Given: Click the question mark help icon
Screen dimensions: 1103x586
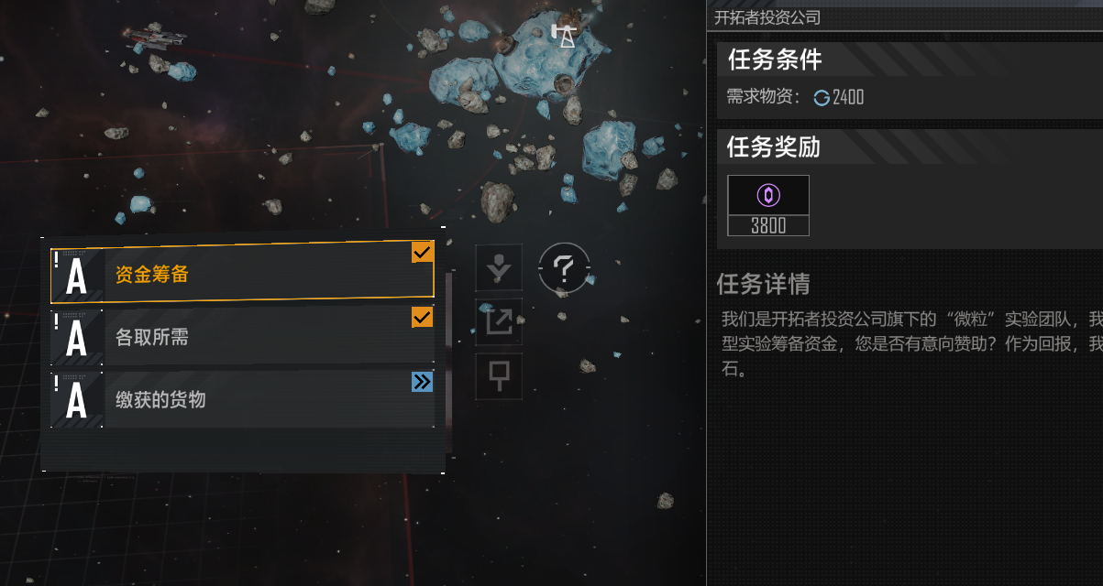Looking at the screenshot, I should [x=564, y=268].
